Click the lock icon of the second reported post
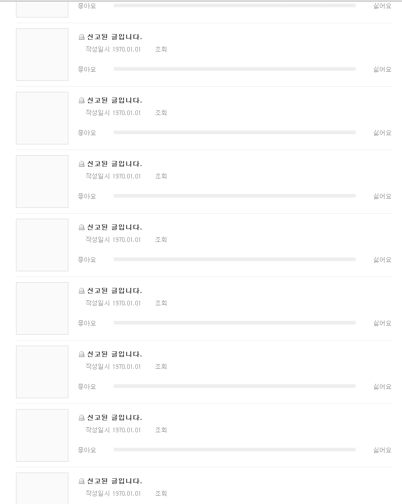 tap(81, 101)
